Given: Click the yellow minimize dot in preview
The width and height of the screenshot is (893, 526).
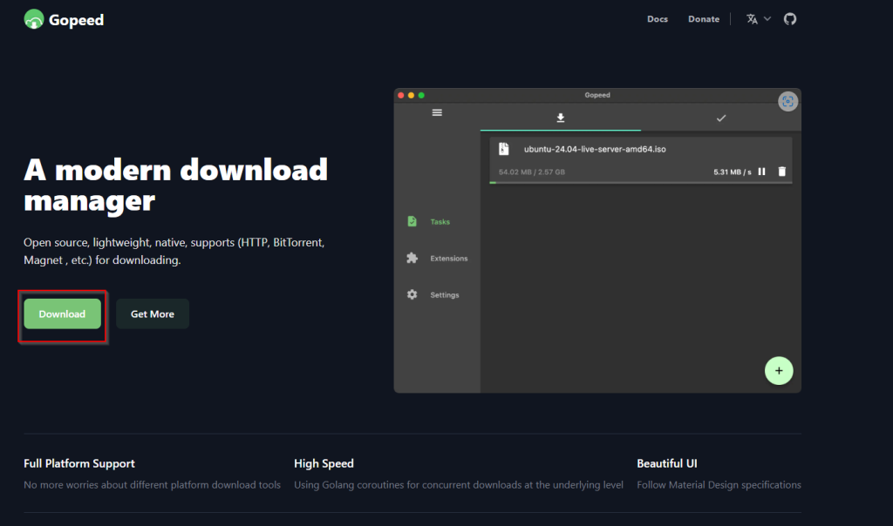Looking at the screenshot, I should click(x=412, y=96).
